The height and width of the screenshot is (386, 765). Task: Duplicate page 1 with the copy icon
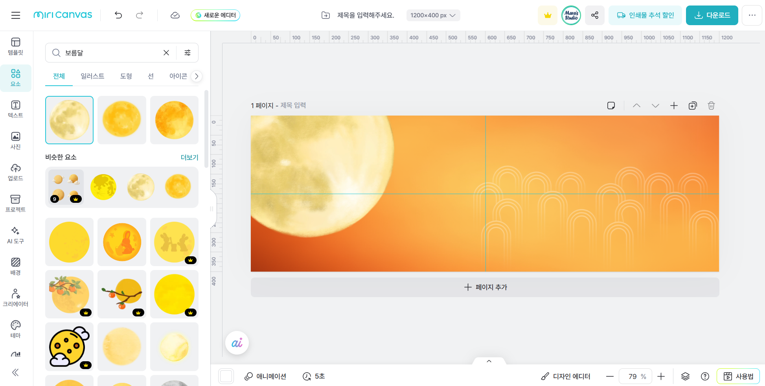[693, 105]
